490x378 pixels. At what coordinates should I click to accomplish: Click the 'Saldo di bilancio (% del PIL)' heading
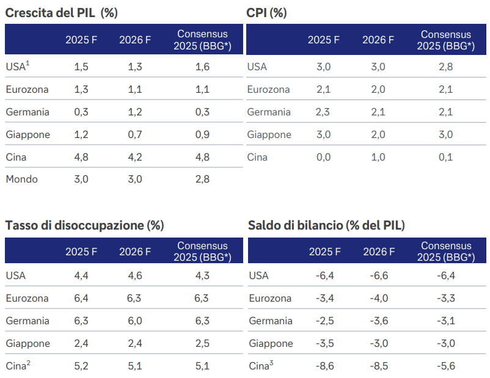click(326, 225)
